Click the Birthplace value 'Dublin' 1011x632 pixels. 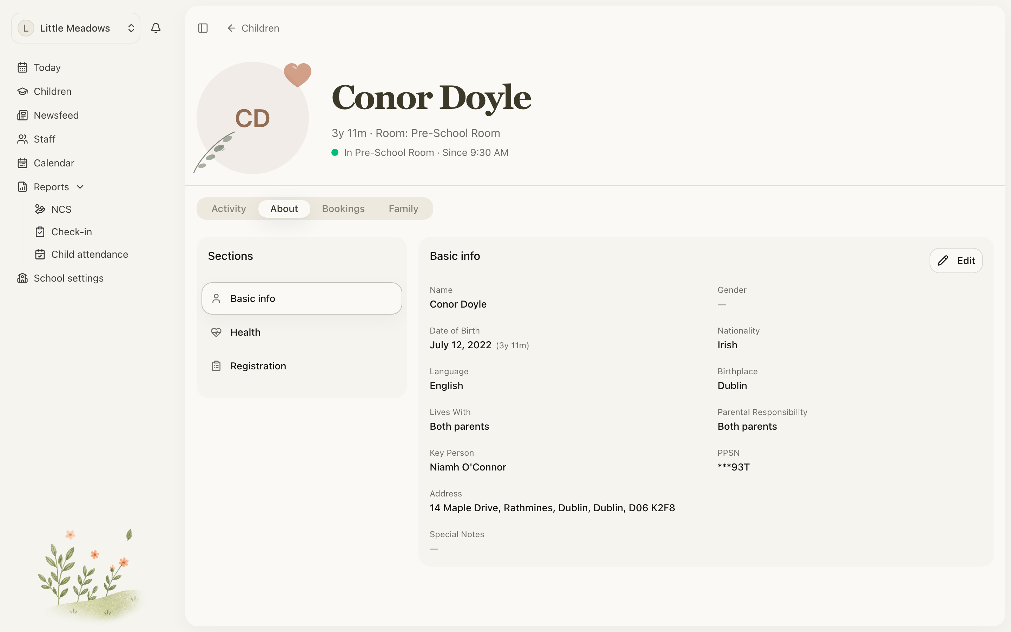pyautogui.click(x=732, y=386)
